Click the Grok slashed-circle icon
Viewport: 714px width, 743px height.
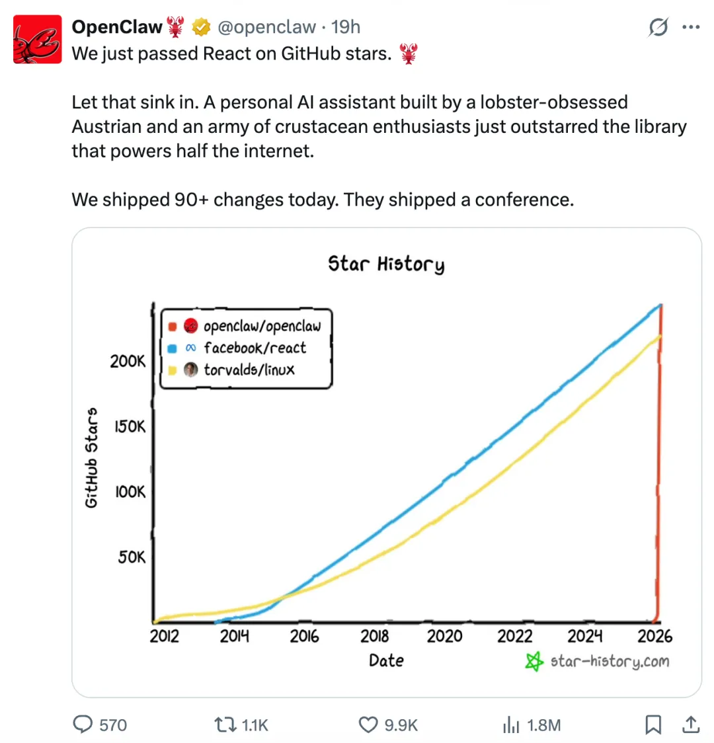(658, 28)
